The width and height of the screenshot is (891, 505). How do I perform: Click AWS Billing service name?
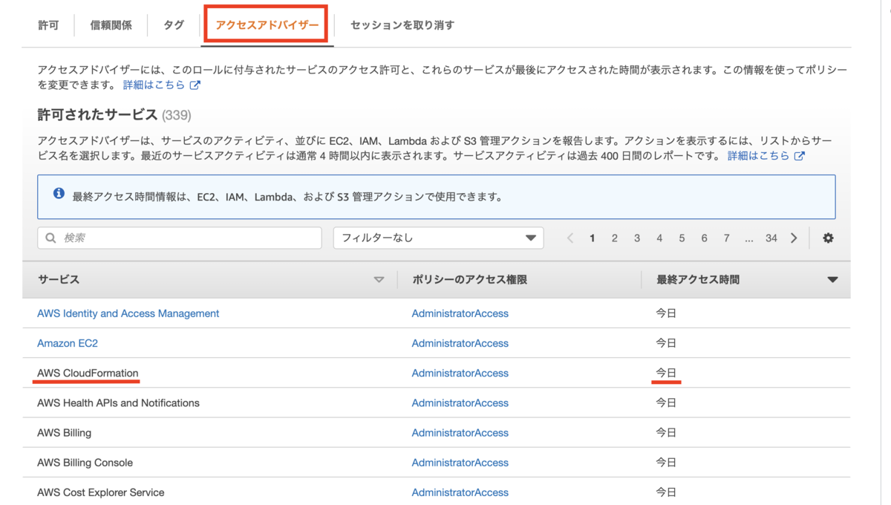[x=65, y=432]
